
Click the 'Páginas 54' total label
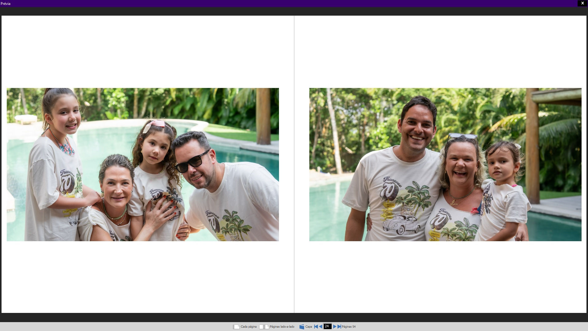click(x=349, y=327)
